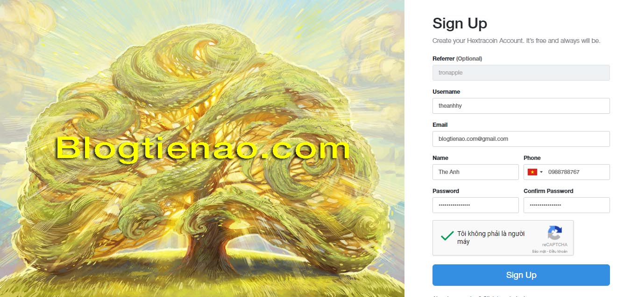Focus the Confirm Password field
This screenshot has height=297, width=638.
point(567,205)
